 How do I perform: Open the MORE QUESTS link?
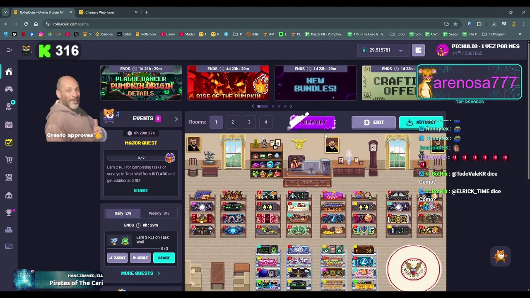point(140,273)
